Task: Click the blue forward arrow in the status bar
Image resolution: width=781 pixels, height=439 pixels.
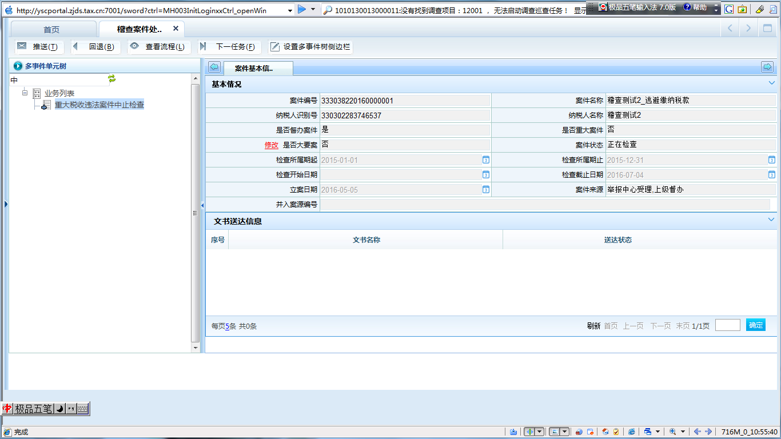Action: [x=708, y=432]
